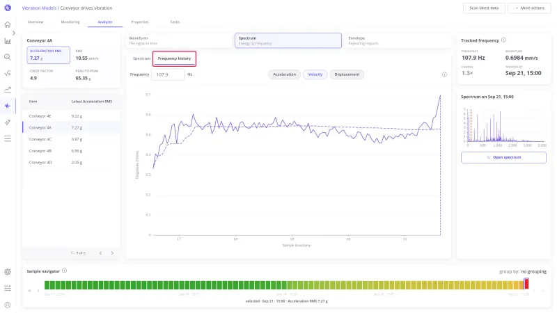Toggle Velocity unit pill
The height and width of the screenshot is (313, 557).
click(315, 74)
